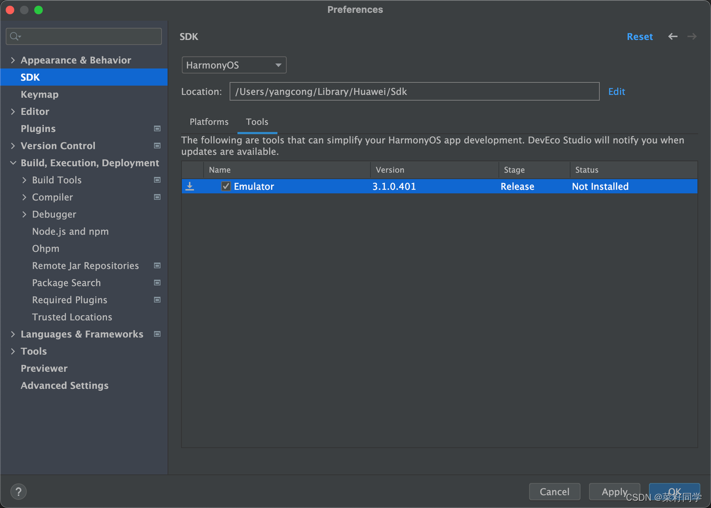The width and height of the screenshot is (711, 508).
Task: Switch to the Platforms tab
Action: (x=209, y=122)
